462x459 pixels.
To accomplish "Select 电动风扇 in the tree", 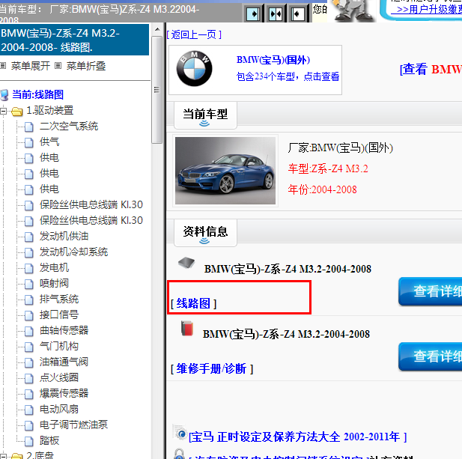I will point(59,410).
